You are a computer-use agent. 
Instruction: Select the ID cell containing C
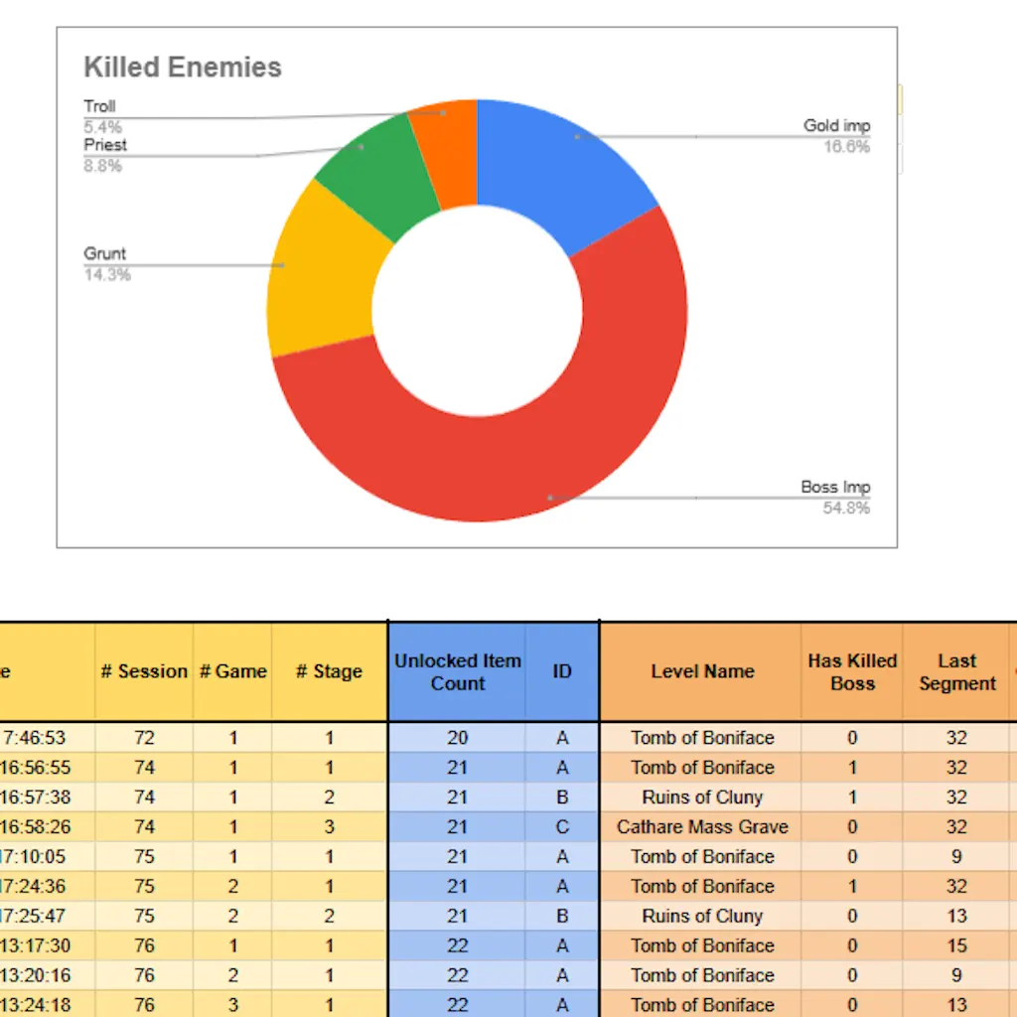[562, 827]
